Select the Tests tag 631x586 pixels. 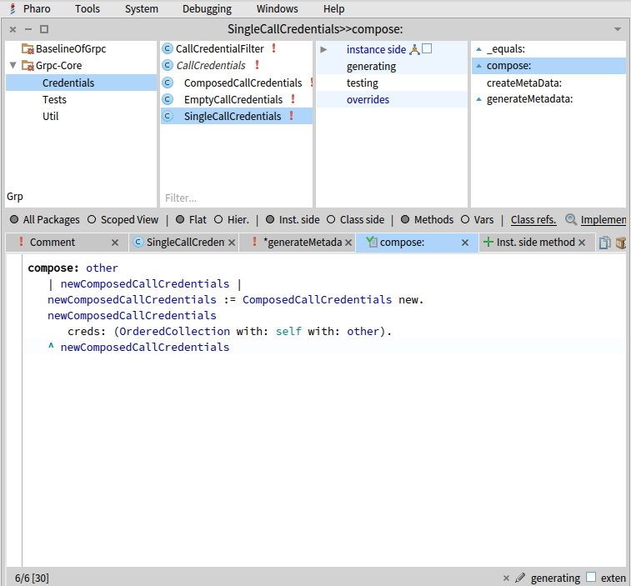click(81, 99)
